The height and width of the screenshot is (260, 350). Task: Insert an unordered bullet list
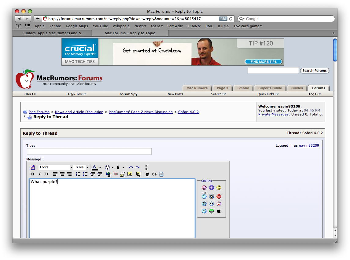point(85,174)
